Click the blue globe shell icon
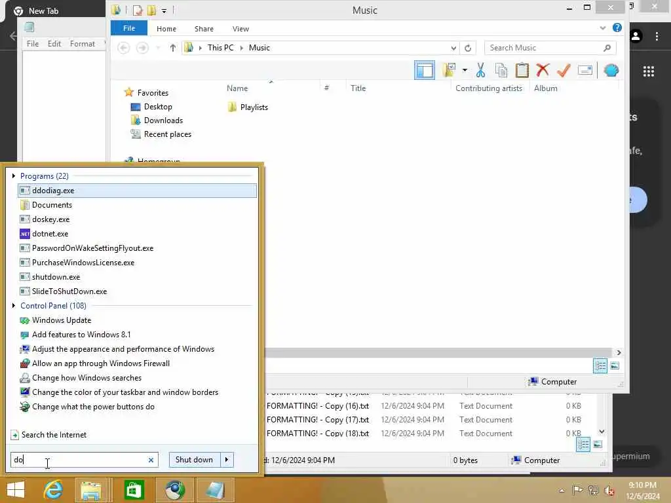The image size is (671, 503). tap(611, 70)
